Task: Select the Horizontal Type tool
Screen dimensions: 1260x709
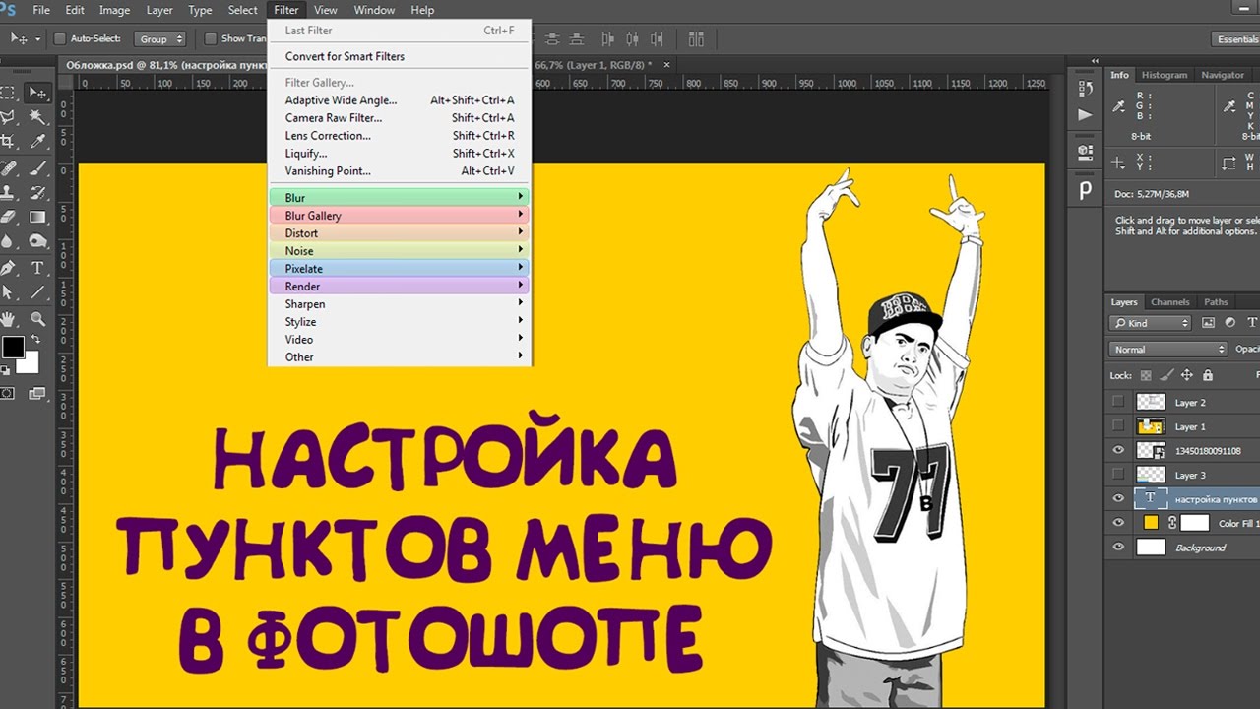Action: [x=37, y=268]
